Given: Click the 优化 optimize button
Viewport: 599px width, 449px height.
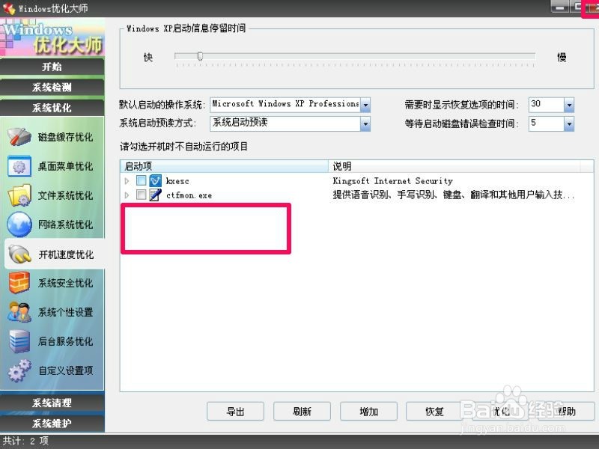Looking at the screenshot, I should (x=501, y=412).
